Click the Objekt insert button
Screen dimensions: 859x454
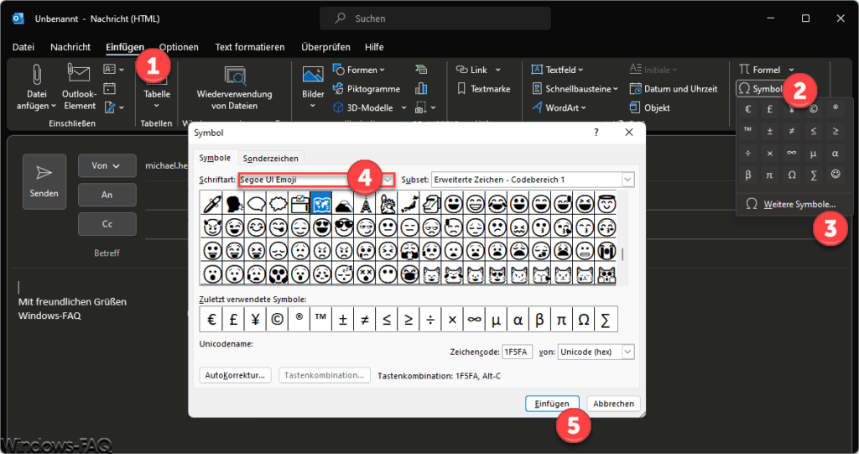(x=650, y=107)
